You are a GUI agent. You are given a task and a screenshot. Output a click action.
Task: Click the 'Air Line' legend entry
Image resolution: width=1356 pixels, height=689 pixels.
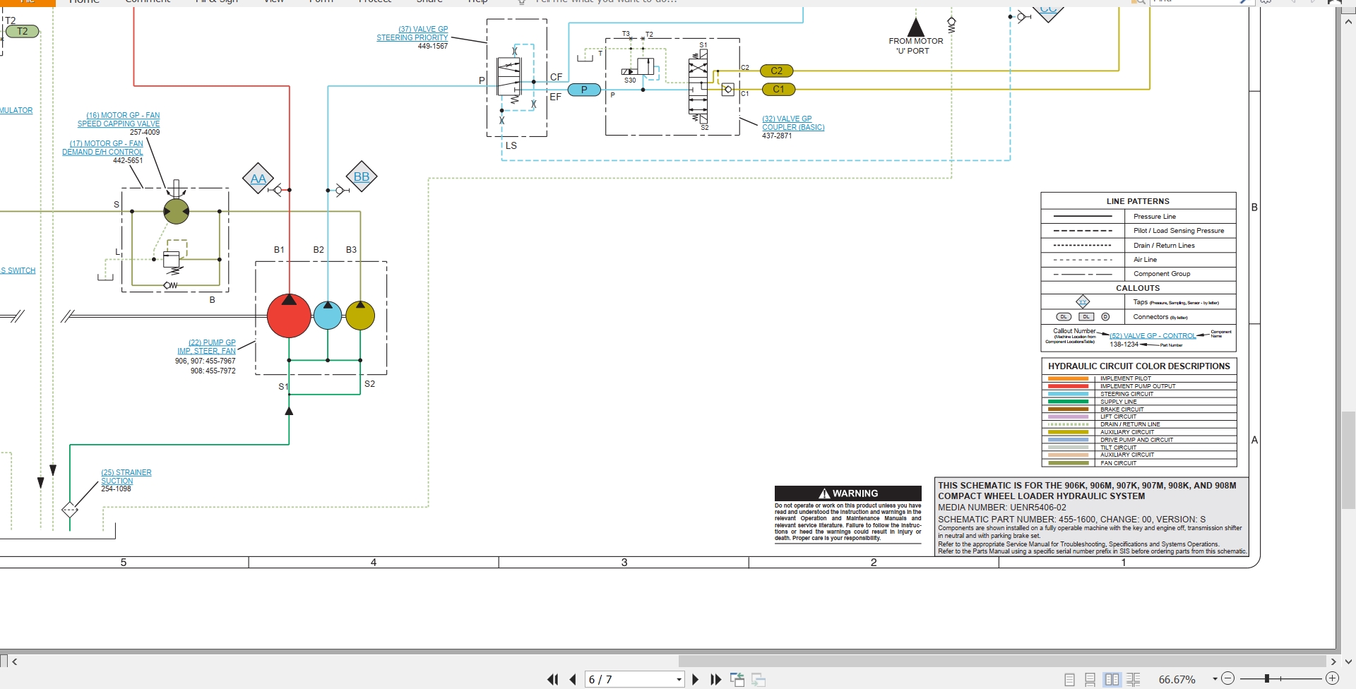pos(1145,260)
